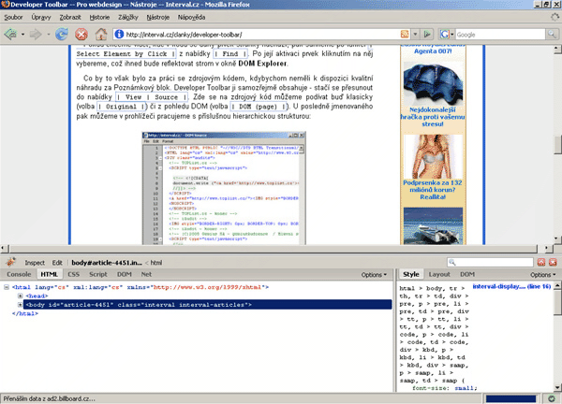Switch to the Script tab
Screen dimensions: 562x404
[x=98, y=274]
